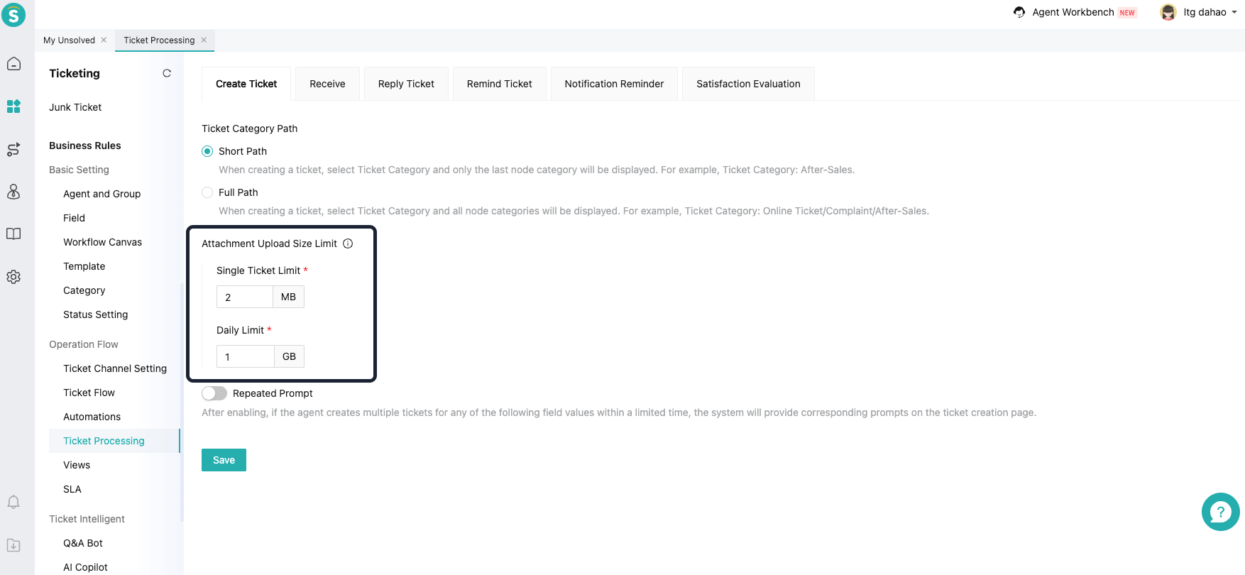Image resolution: width=1245 pixels, height=575 pixels.
Task: Click the refresh icon next to Ticketing
Action: pos(167,73)
